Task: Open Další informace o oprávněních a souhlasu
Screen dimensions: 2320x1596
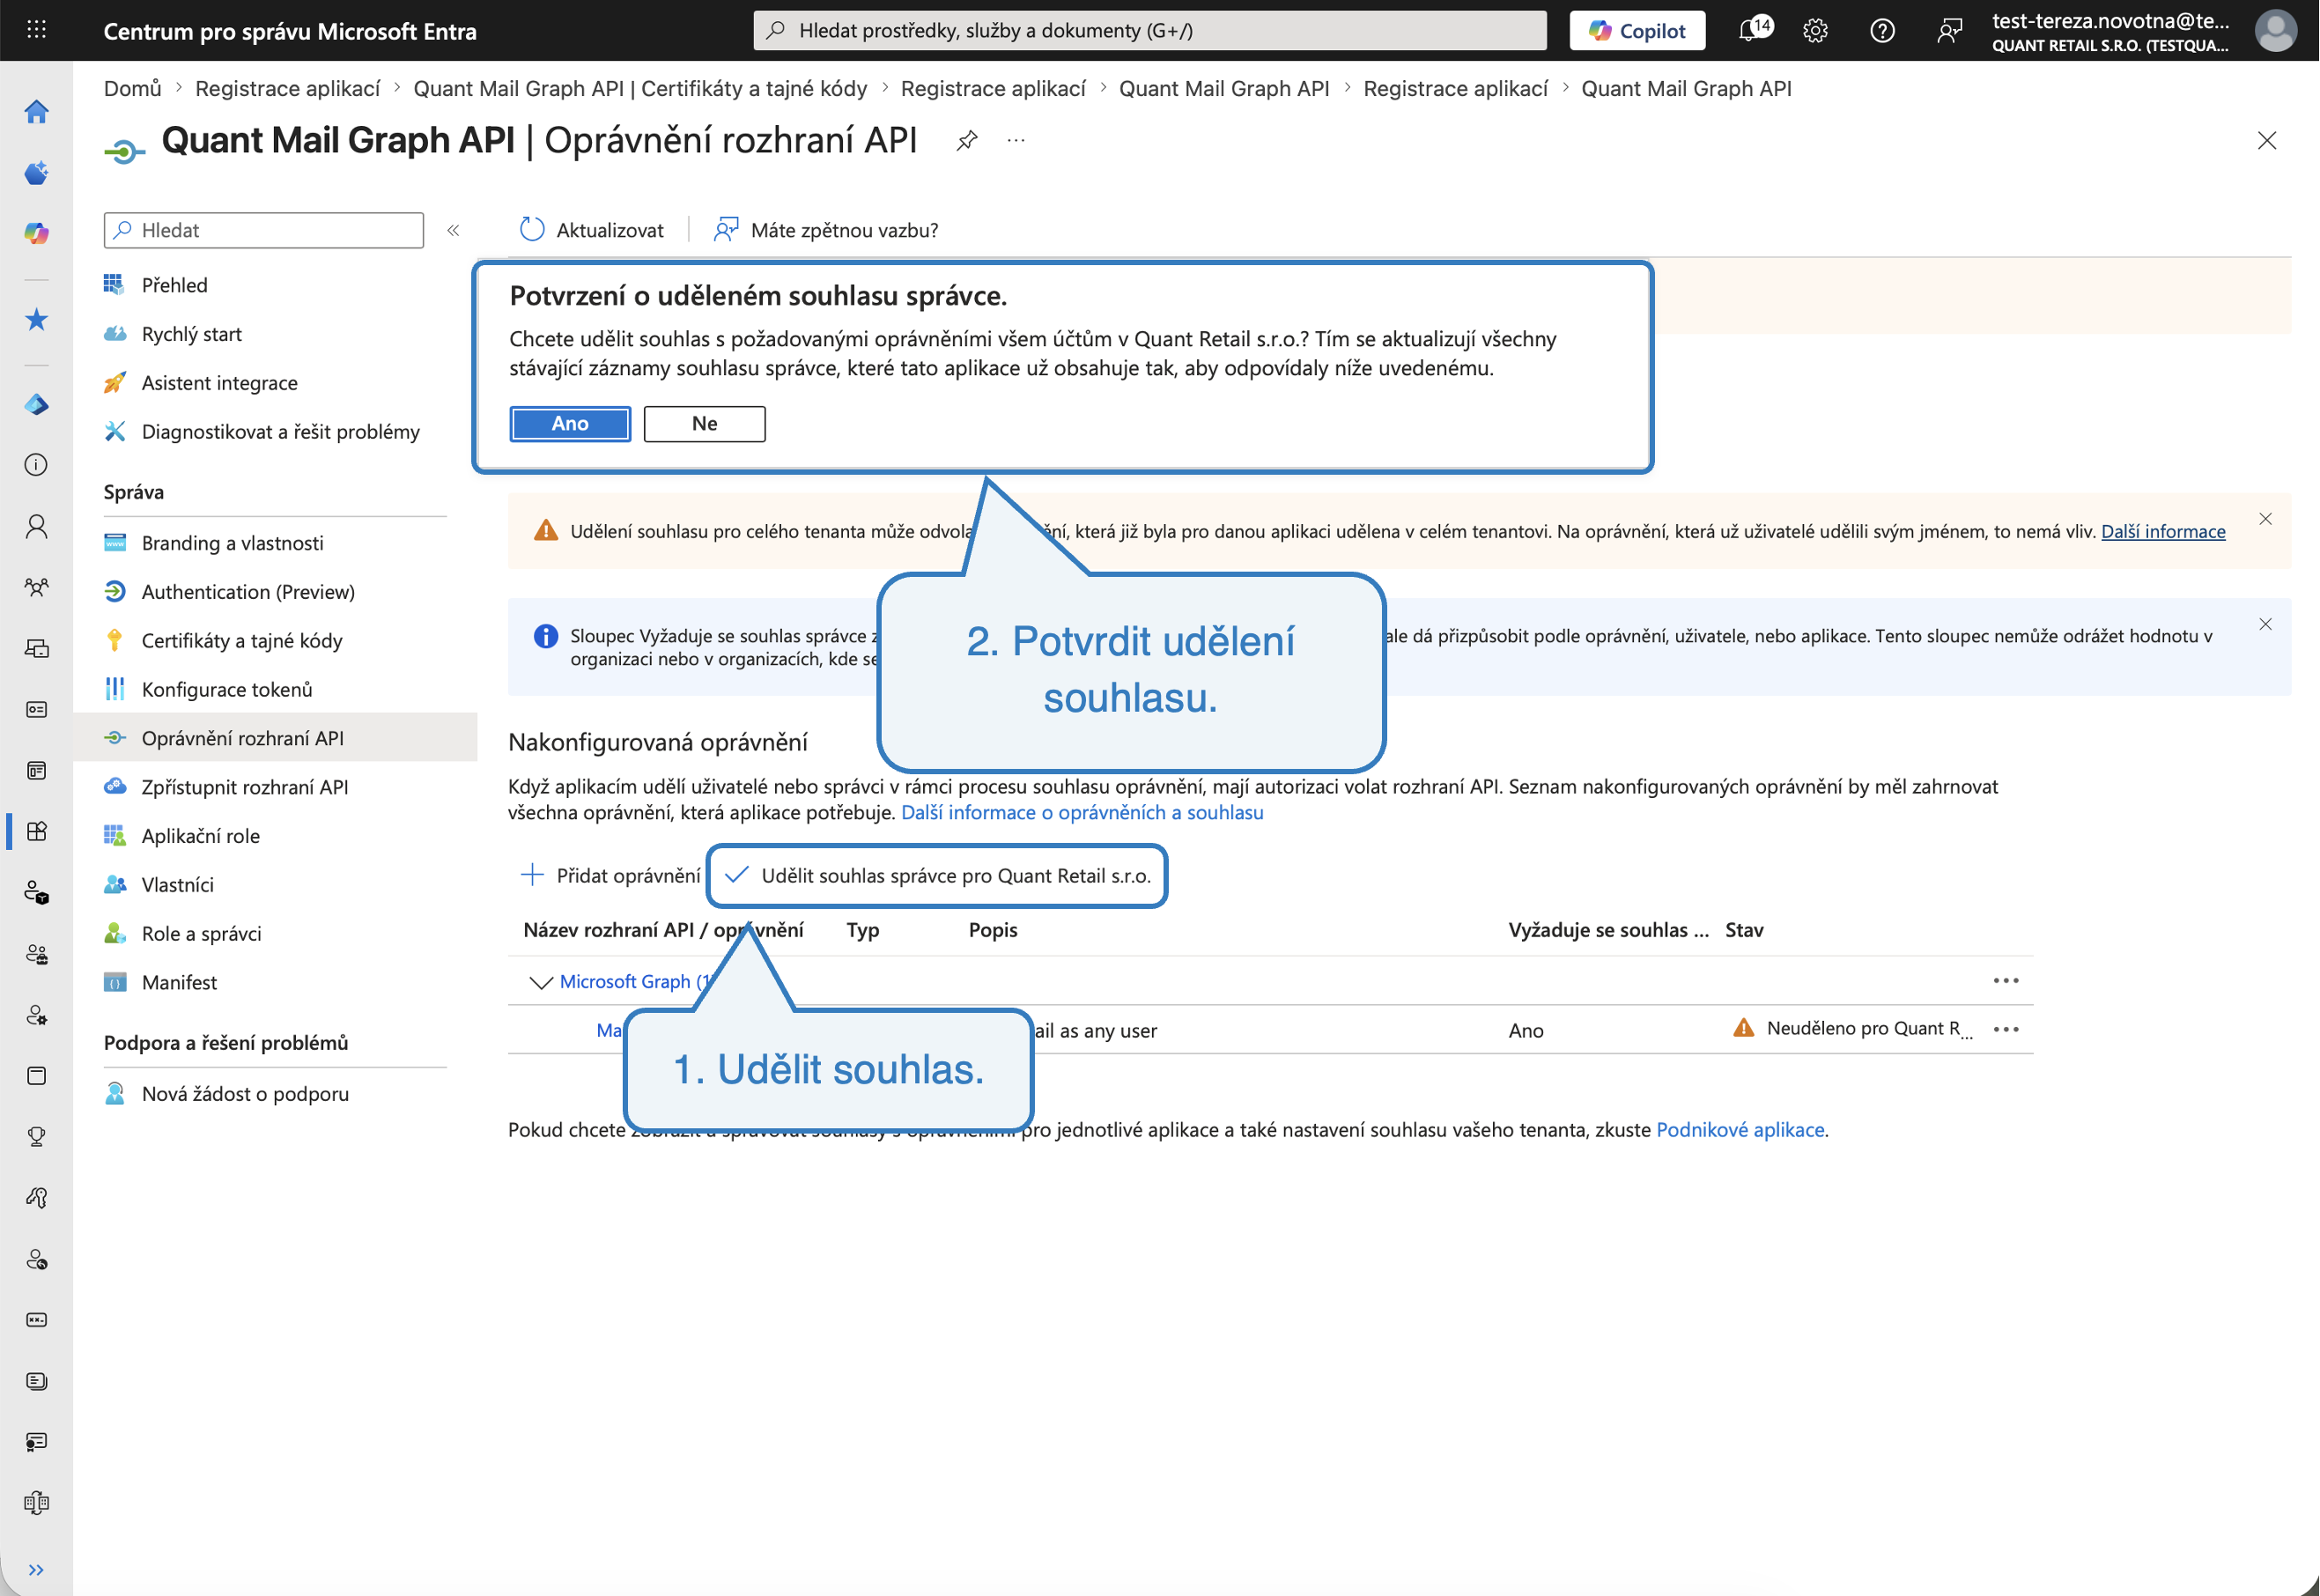Action: click(x=1082, y=813)
